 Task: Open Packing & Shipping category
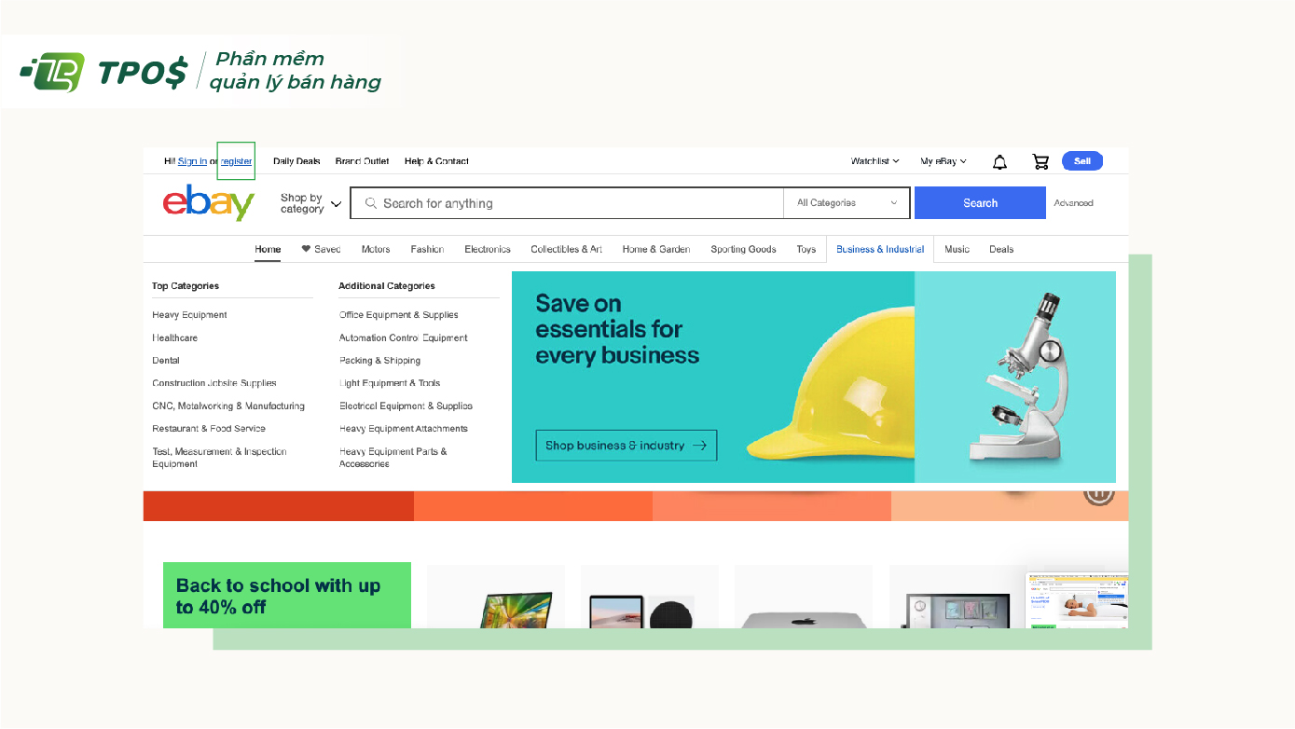pos(379,360)
